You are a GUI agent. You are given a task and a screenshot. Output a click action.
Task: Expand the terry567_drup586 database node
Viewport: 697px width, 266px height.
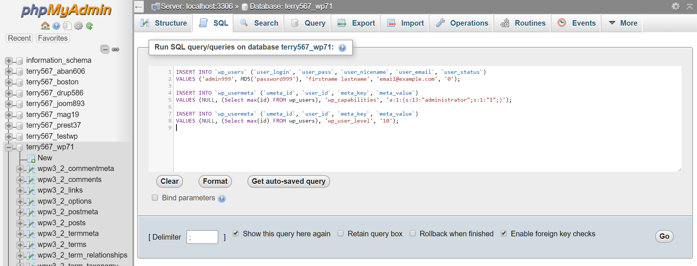point(9,93)
